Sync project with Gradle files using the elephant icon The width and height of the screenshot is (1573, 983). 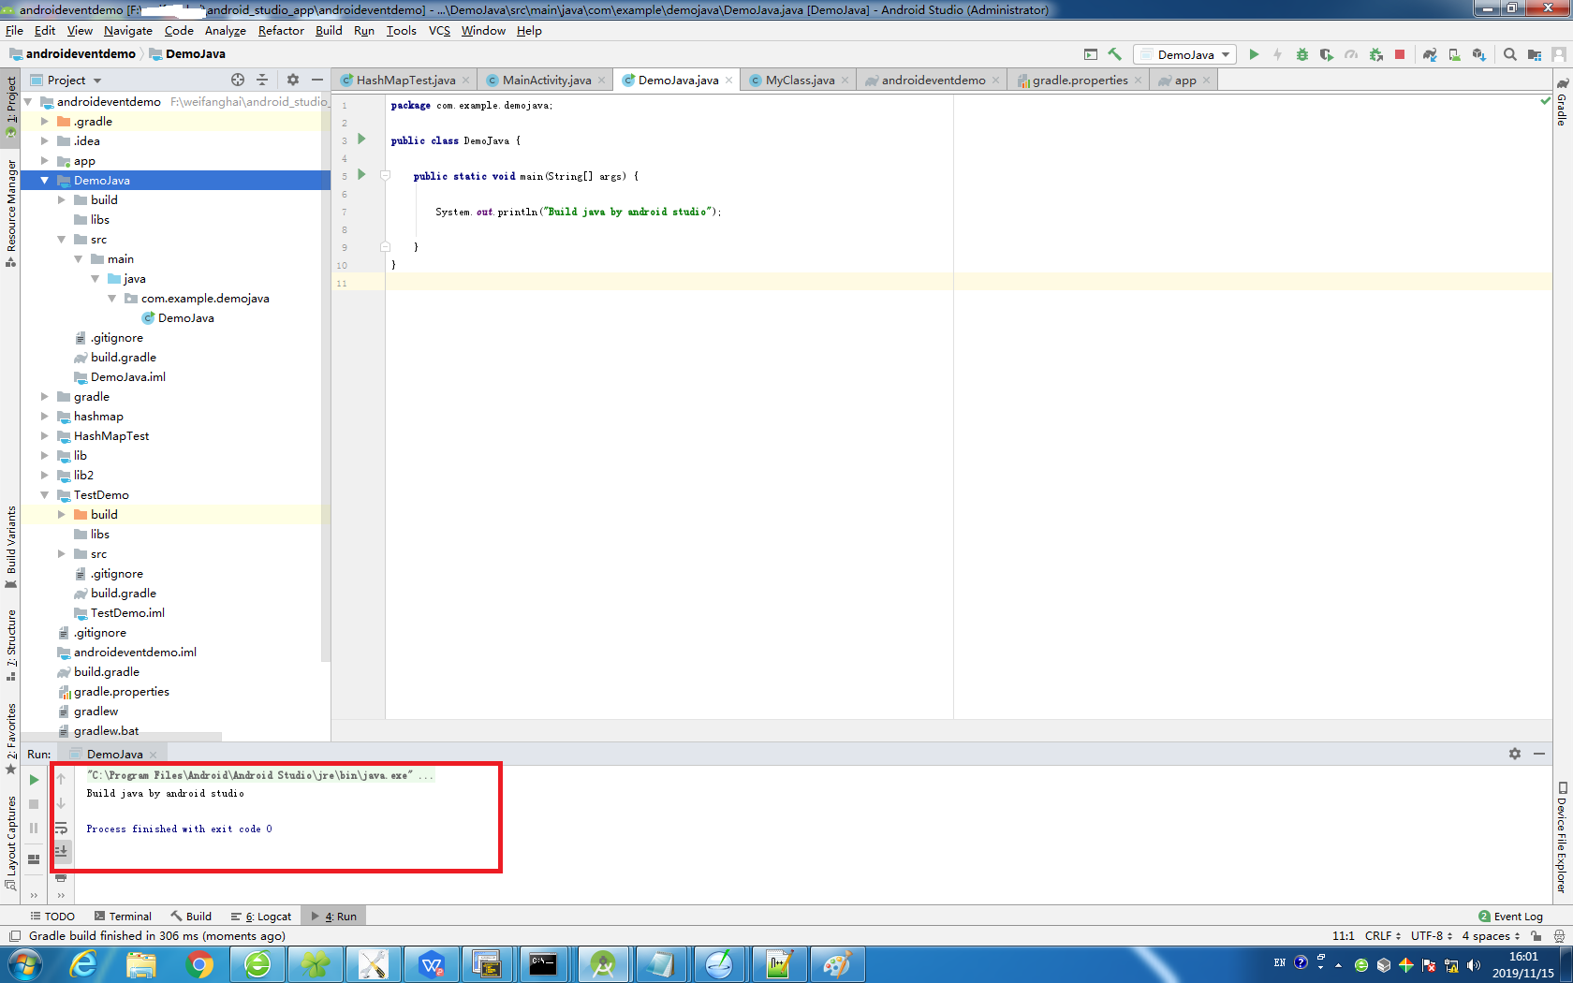(x=1430, y=54)
